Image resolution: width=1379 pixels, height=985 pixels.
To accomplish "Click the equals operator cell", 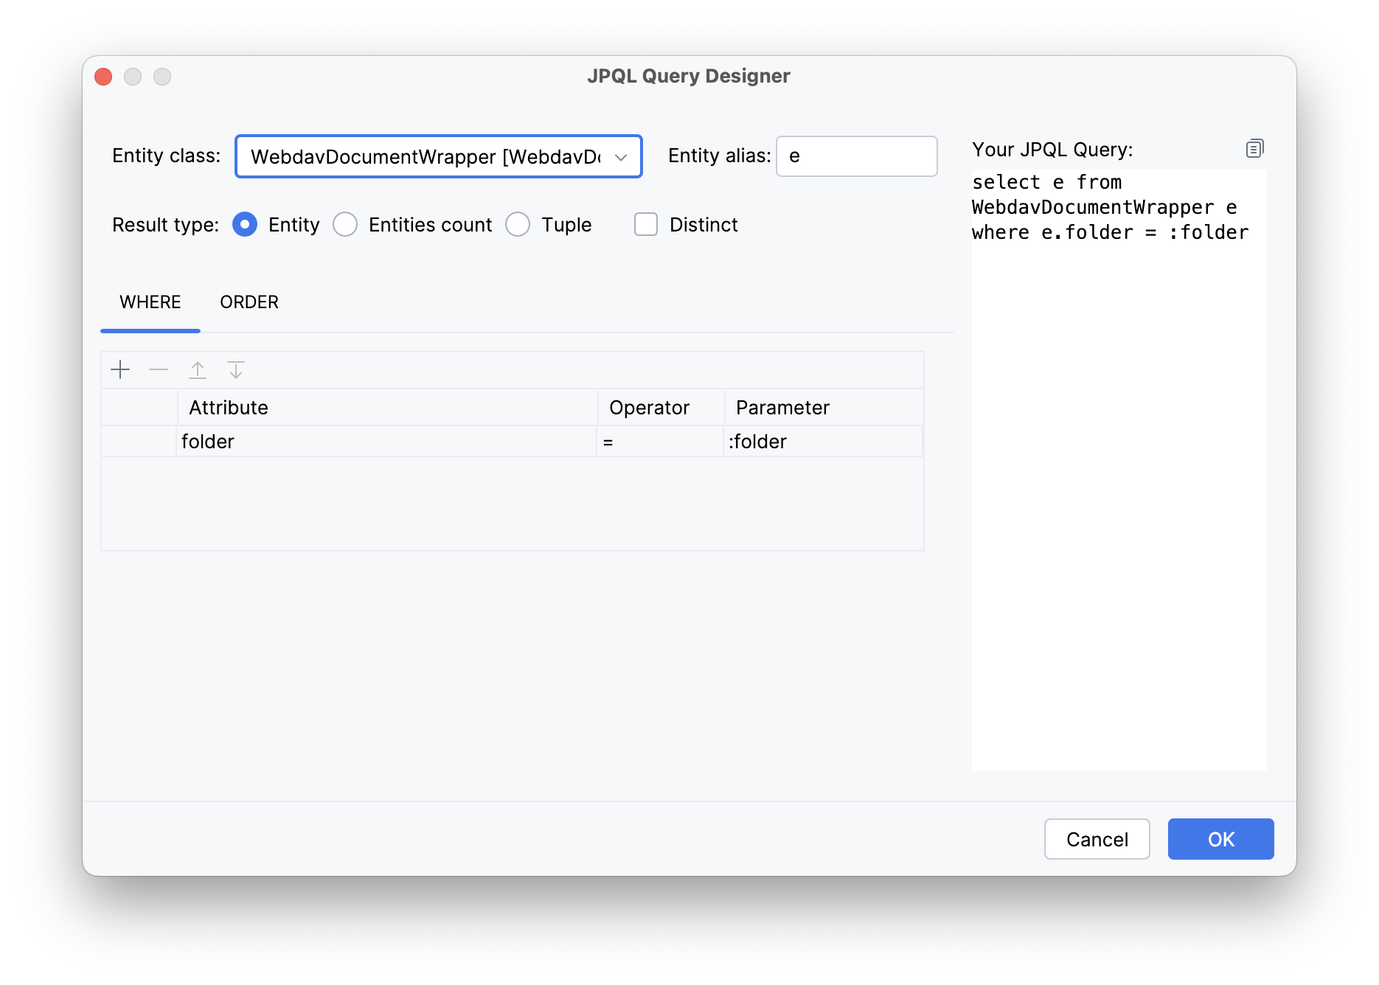I will click(659, 441).
